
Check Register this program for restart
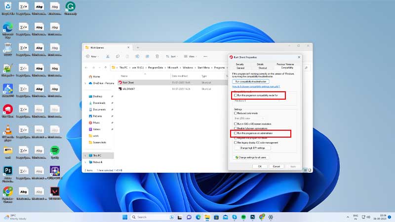[236, 138]
